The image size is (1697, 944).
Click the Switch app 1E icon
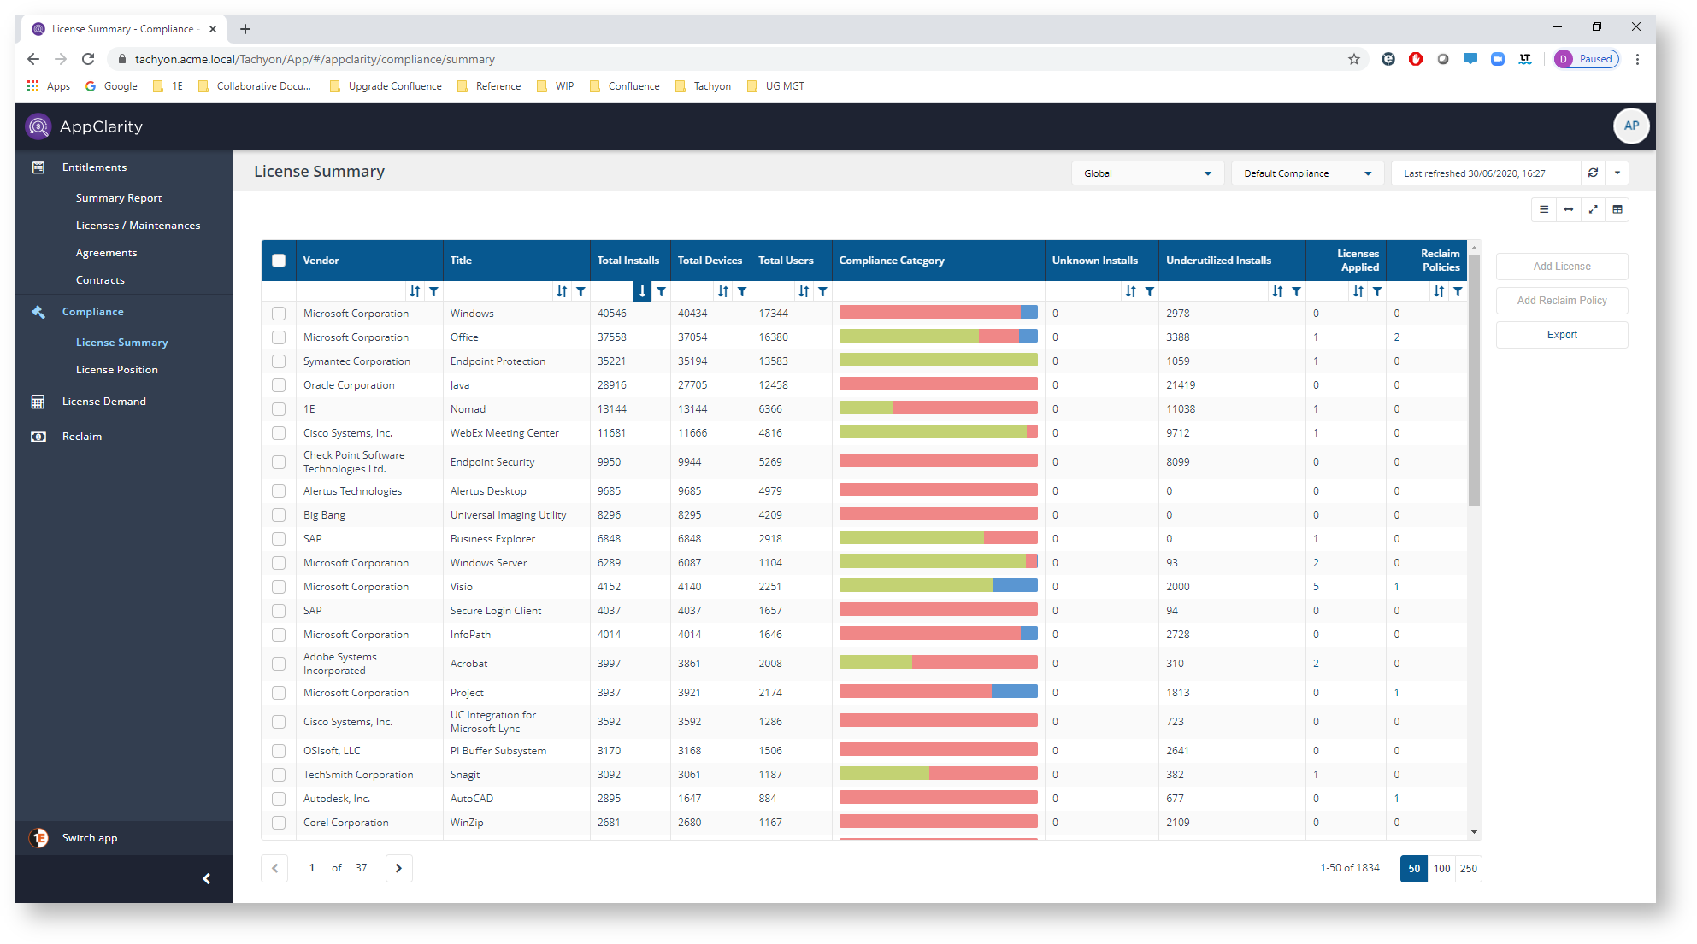click(38, 838)
